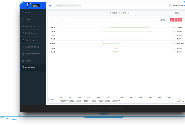Click the search magnifier icon
This screenshot has width=185, height=125.
click(79, 5)
